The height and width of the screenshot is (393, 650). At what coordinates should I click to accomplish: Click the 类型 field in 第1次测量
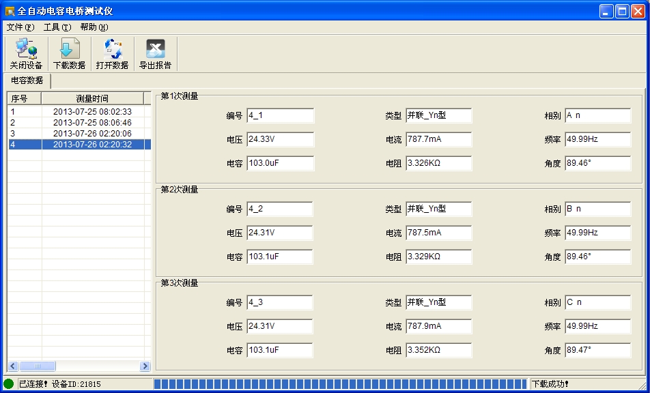(x=438, y=115)
